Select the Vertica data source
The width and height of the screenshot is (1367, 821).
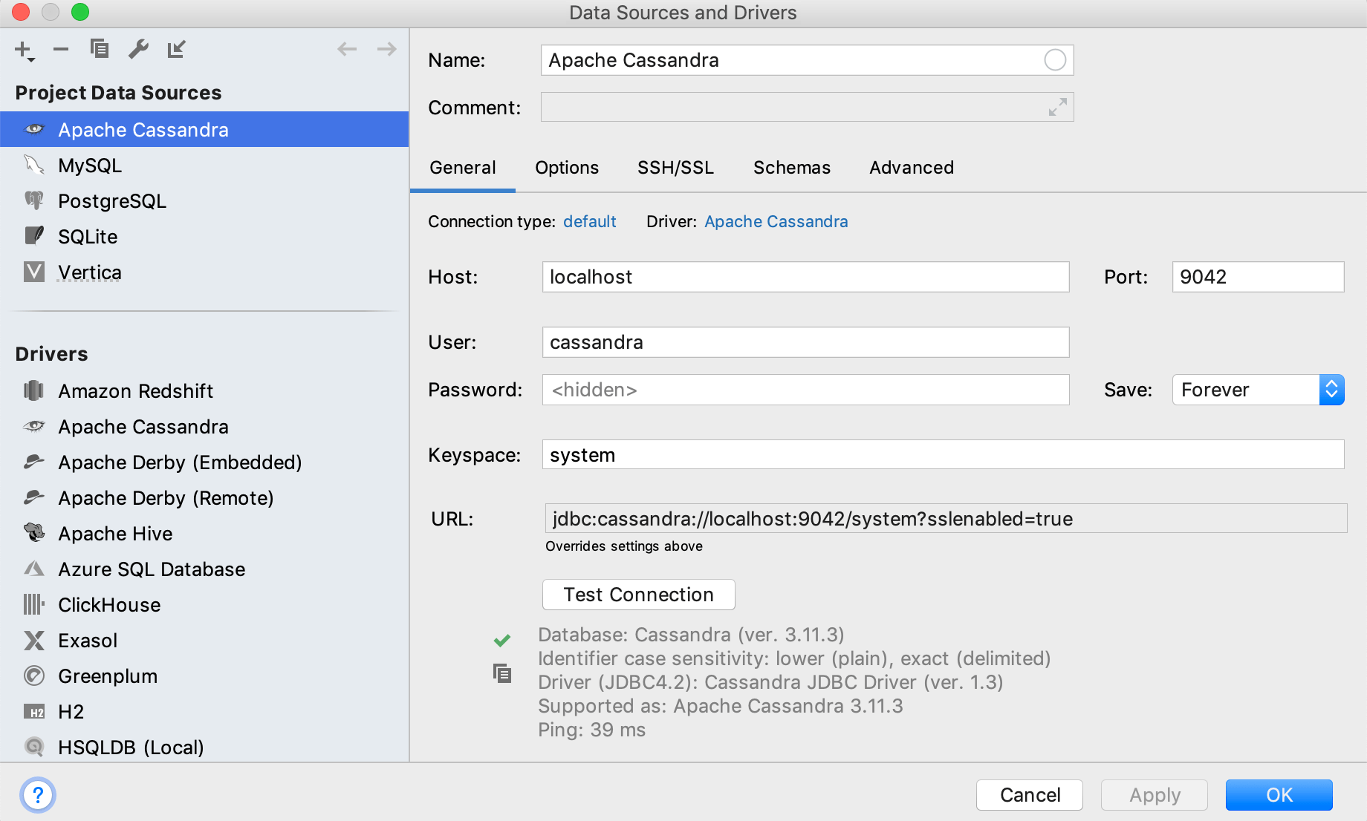[90, 272]
